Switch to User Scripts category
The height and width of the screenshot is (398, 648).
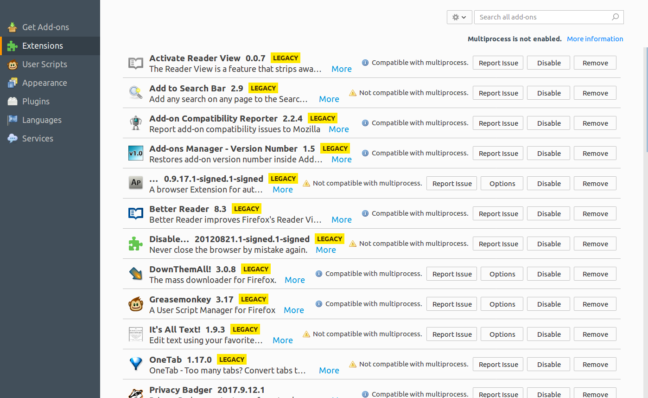coord(50,64)
